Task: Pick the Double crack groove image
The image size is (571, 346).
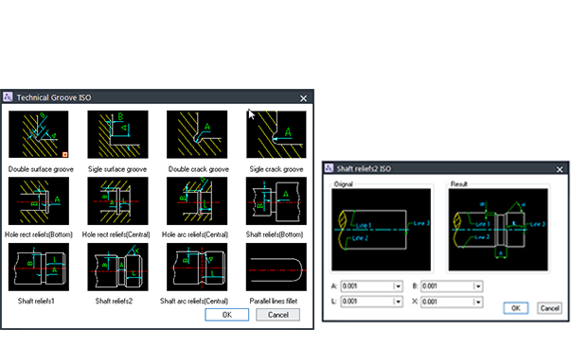Action: point(197,134)
